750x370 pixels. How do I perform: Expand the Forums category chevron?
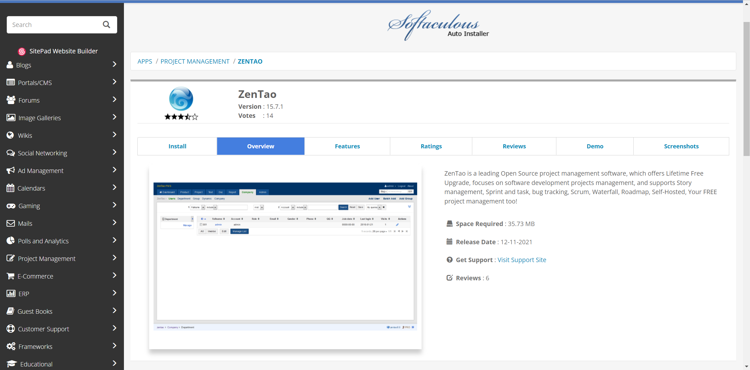tap(115, 100)
